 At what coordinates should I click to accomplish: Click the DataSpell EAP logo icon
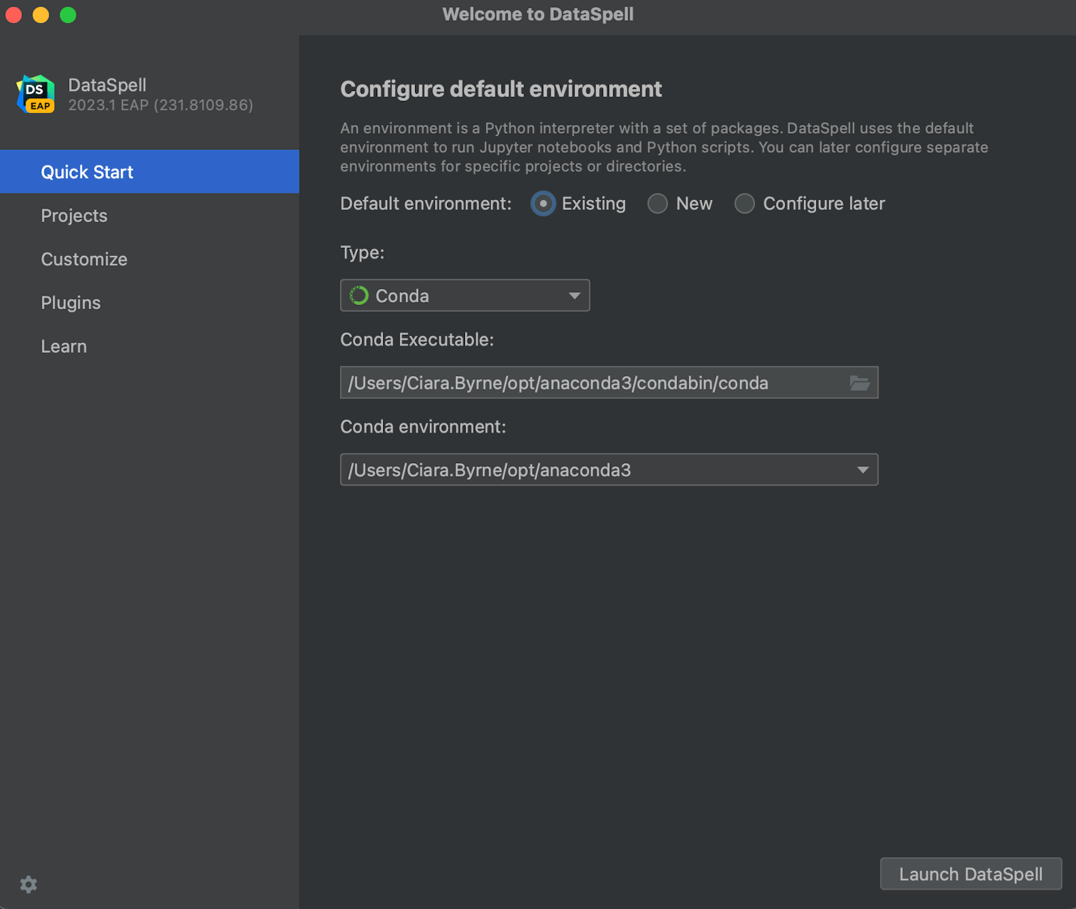(36, 94)
